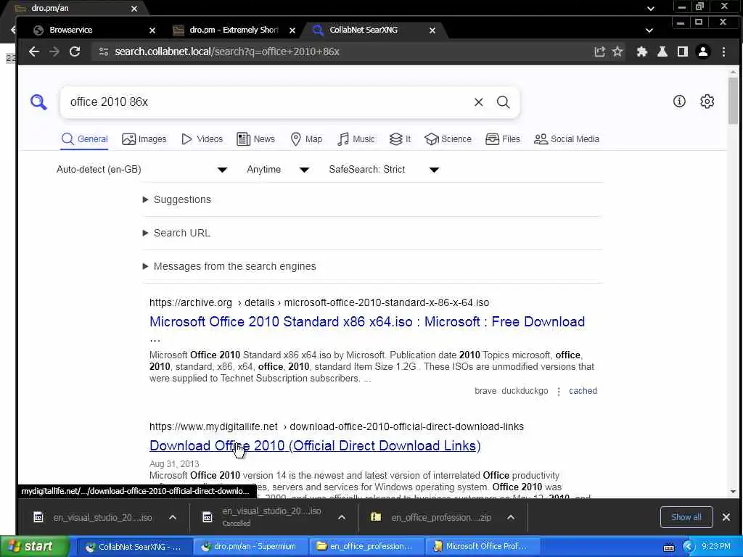This screenshot has width=743, height=557.
Task: Switch to Videos category
Action: pos(202,139)
